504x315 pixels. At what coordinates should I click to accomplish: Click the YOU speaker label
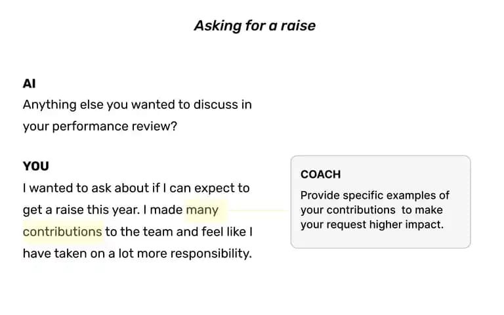(x=36, y=166)
